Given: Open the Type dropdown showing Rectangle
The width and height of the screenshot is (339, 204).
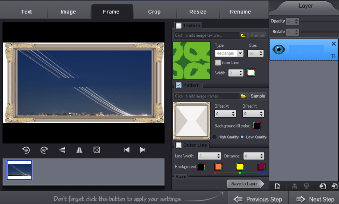Looking at the screenshot, I should click(x=229, y=53).
